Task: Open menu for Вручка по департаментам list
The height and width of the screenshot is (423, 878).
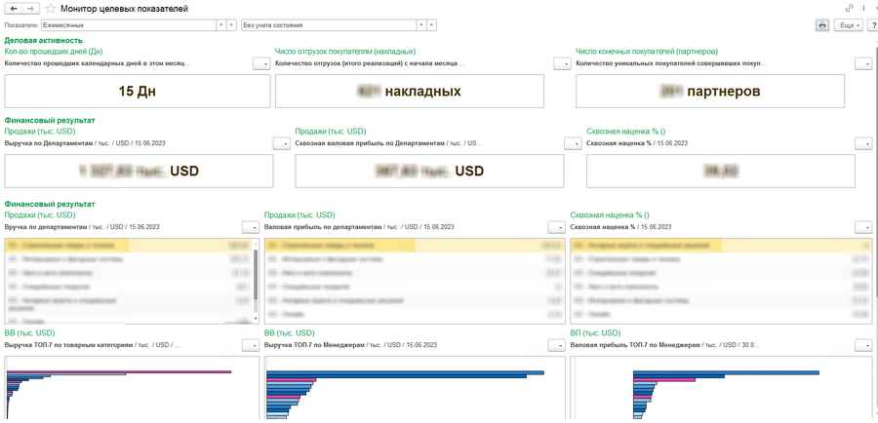Action: coord(251,227)
